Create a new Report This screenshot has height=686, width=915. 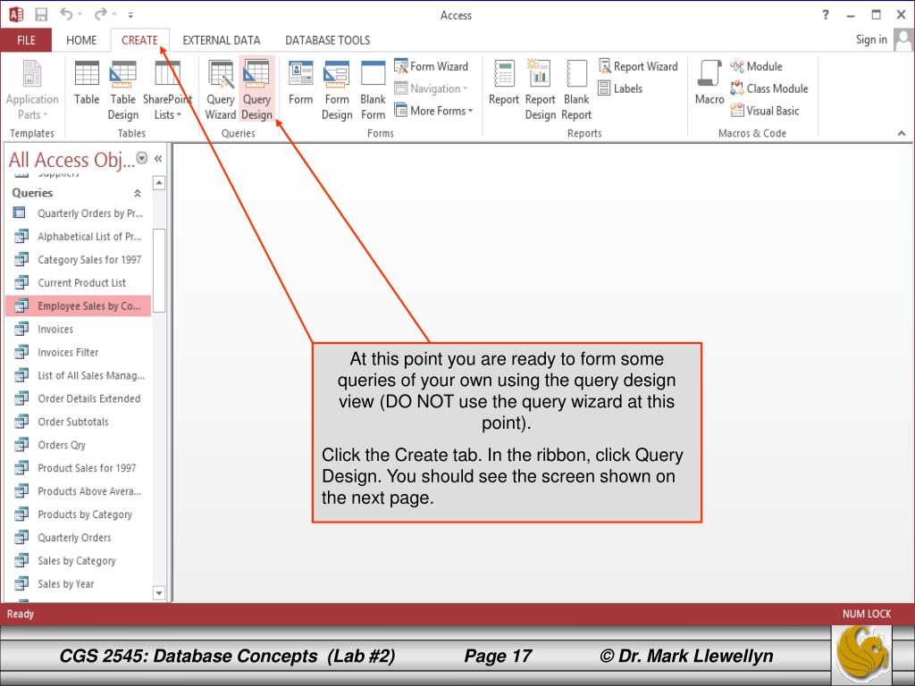[504, 83]
